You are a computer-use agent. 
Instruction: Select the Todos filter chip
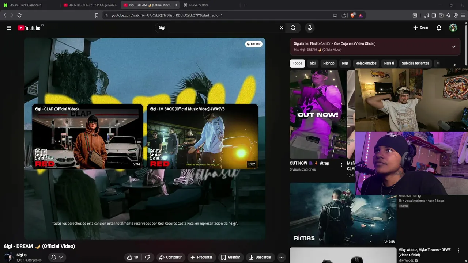pos(298,63)
